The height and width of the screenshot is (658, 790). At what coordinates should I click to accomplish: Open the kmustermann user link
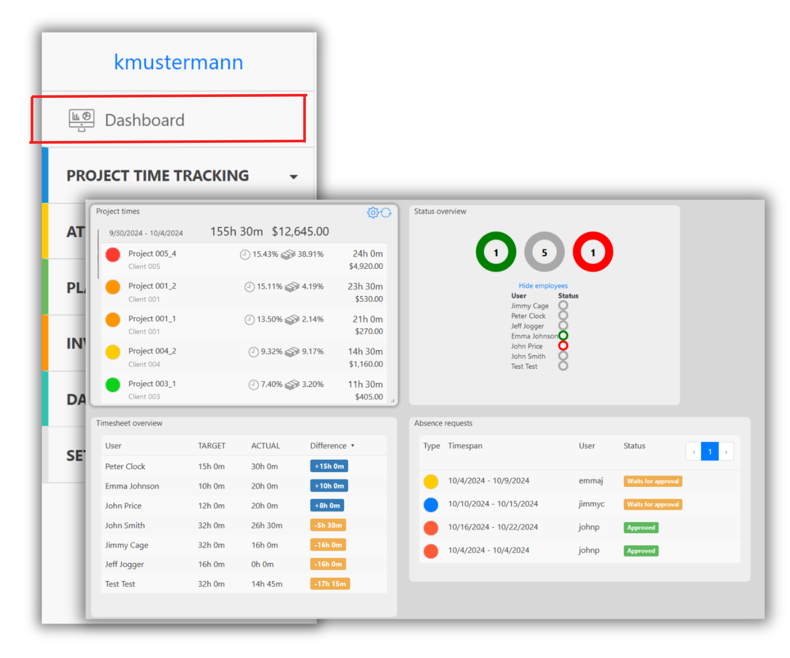(178, 62)
